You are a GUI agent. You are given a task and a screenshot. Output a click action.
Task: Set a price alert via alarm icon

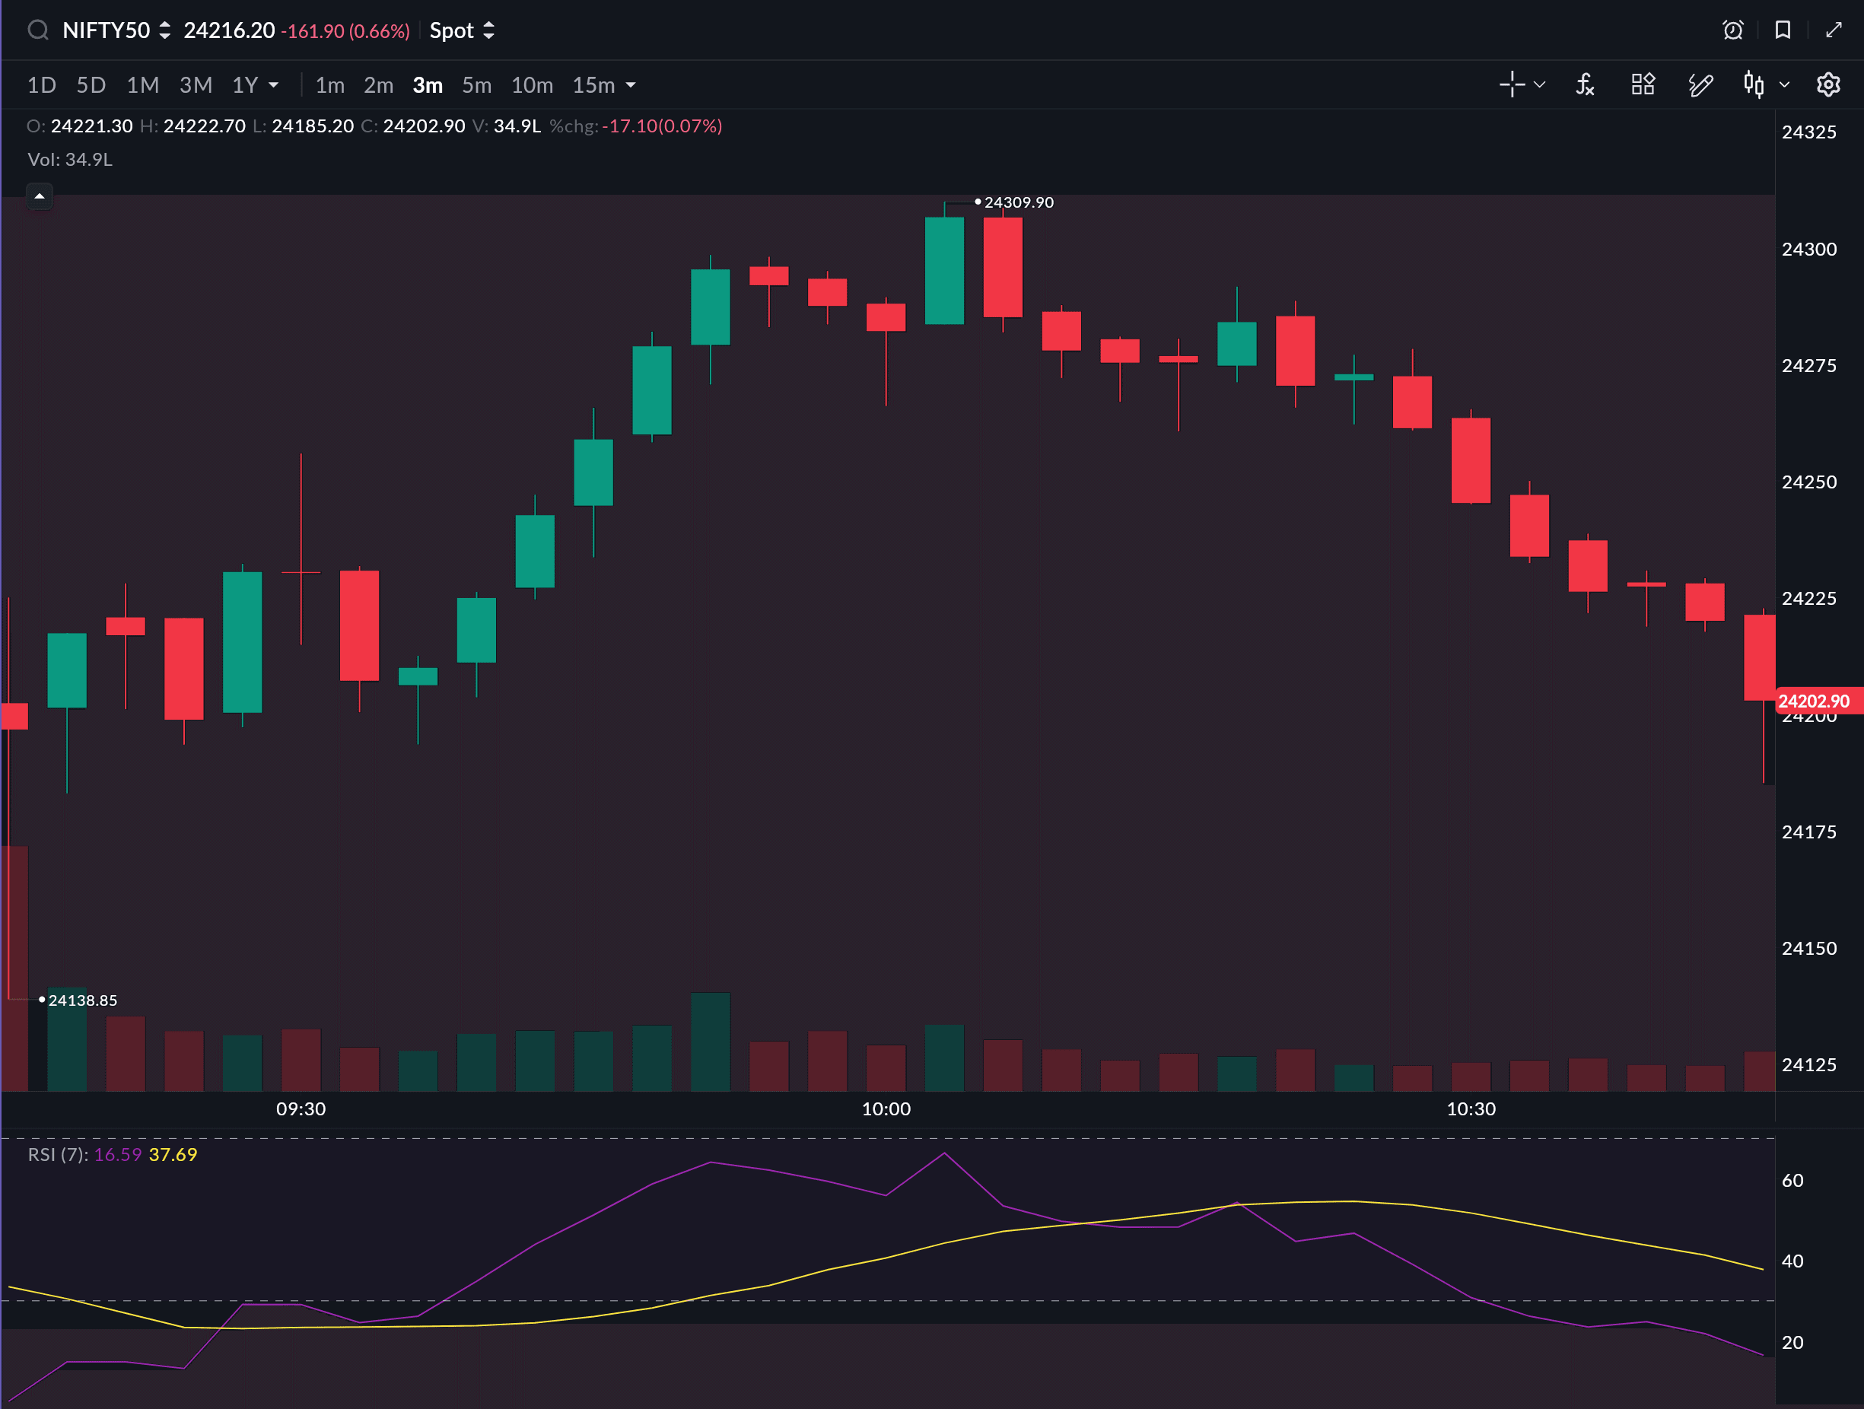(1732, 31)
